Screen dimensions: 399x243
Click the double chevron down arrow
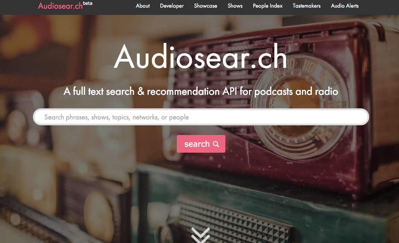[x=200, y=235]
